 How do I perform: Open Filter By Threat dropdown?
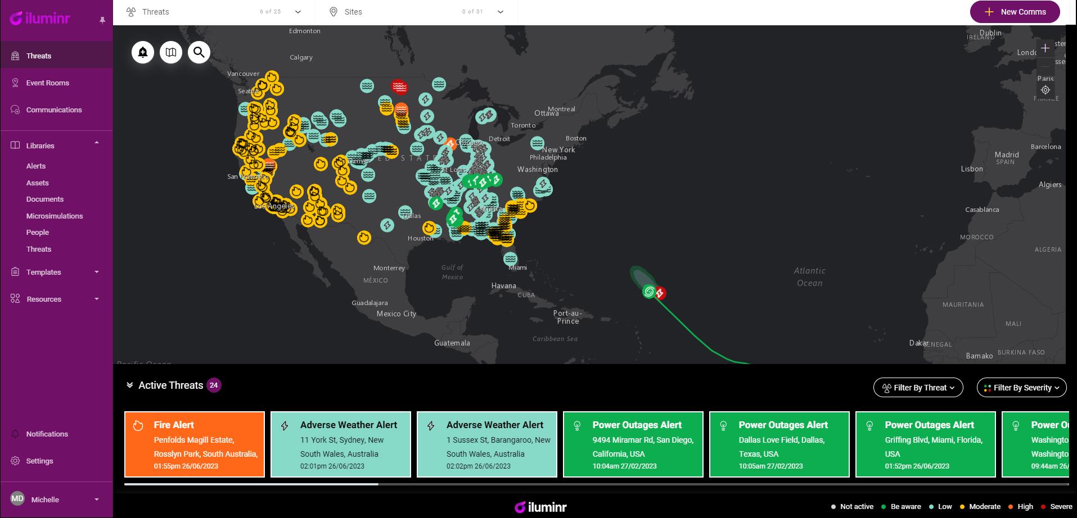[918, 388]
